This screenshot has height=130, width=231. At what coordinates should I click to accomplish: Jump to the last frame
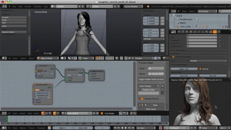133,128
